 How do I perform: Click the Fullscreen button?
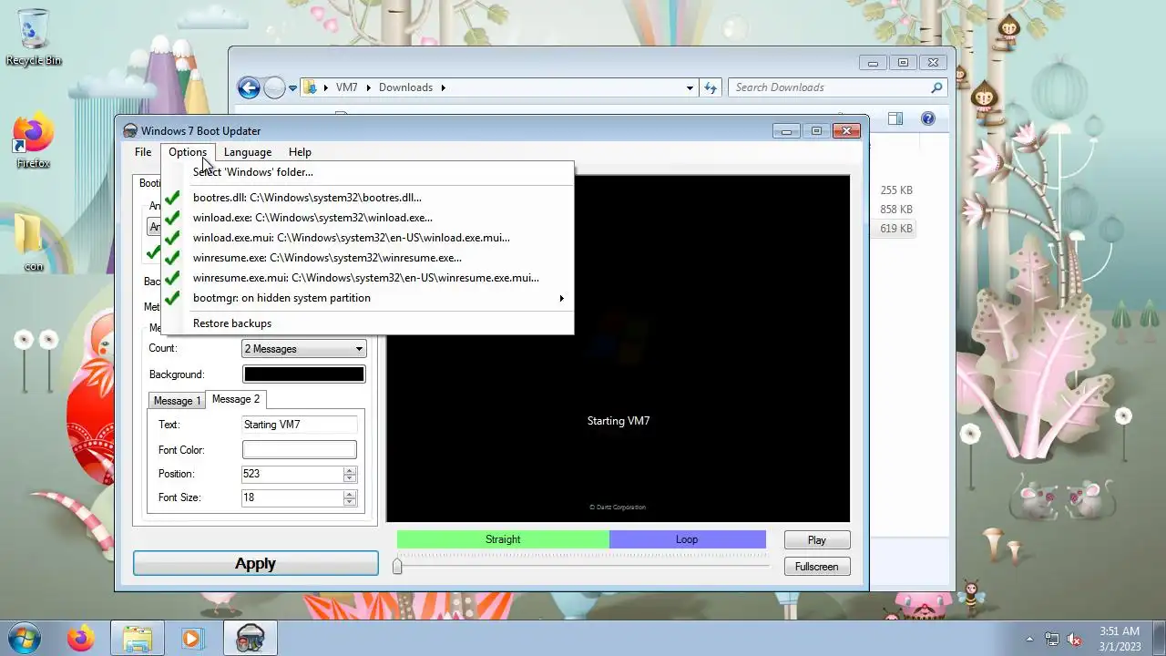coord(817,567)
